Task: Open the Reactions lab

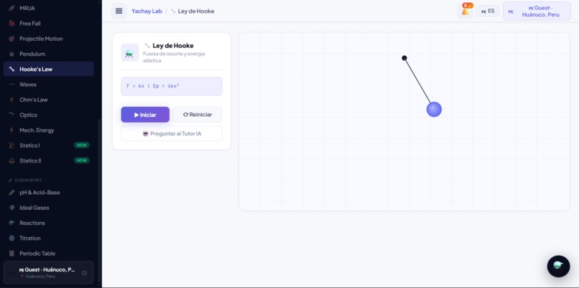Action: [48, 224]
